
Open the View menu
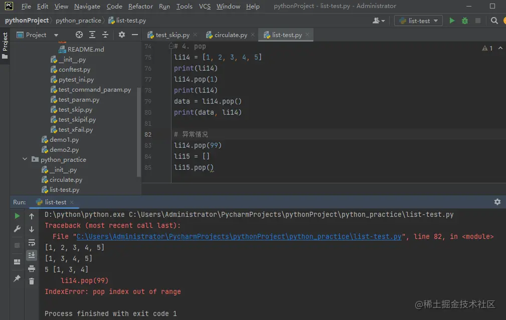[x=61, y=6]
